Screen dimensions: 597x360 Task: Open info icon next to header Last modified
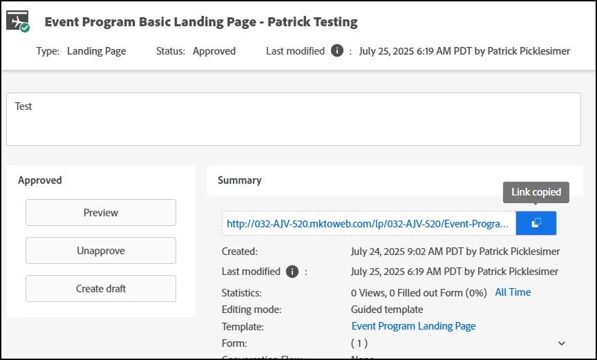[337, 50]
